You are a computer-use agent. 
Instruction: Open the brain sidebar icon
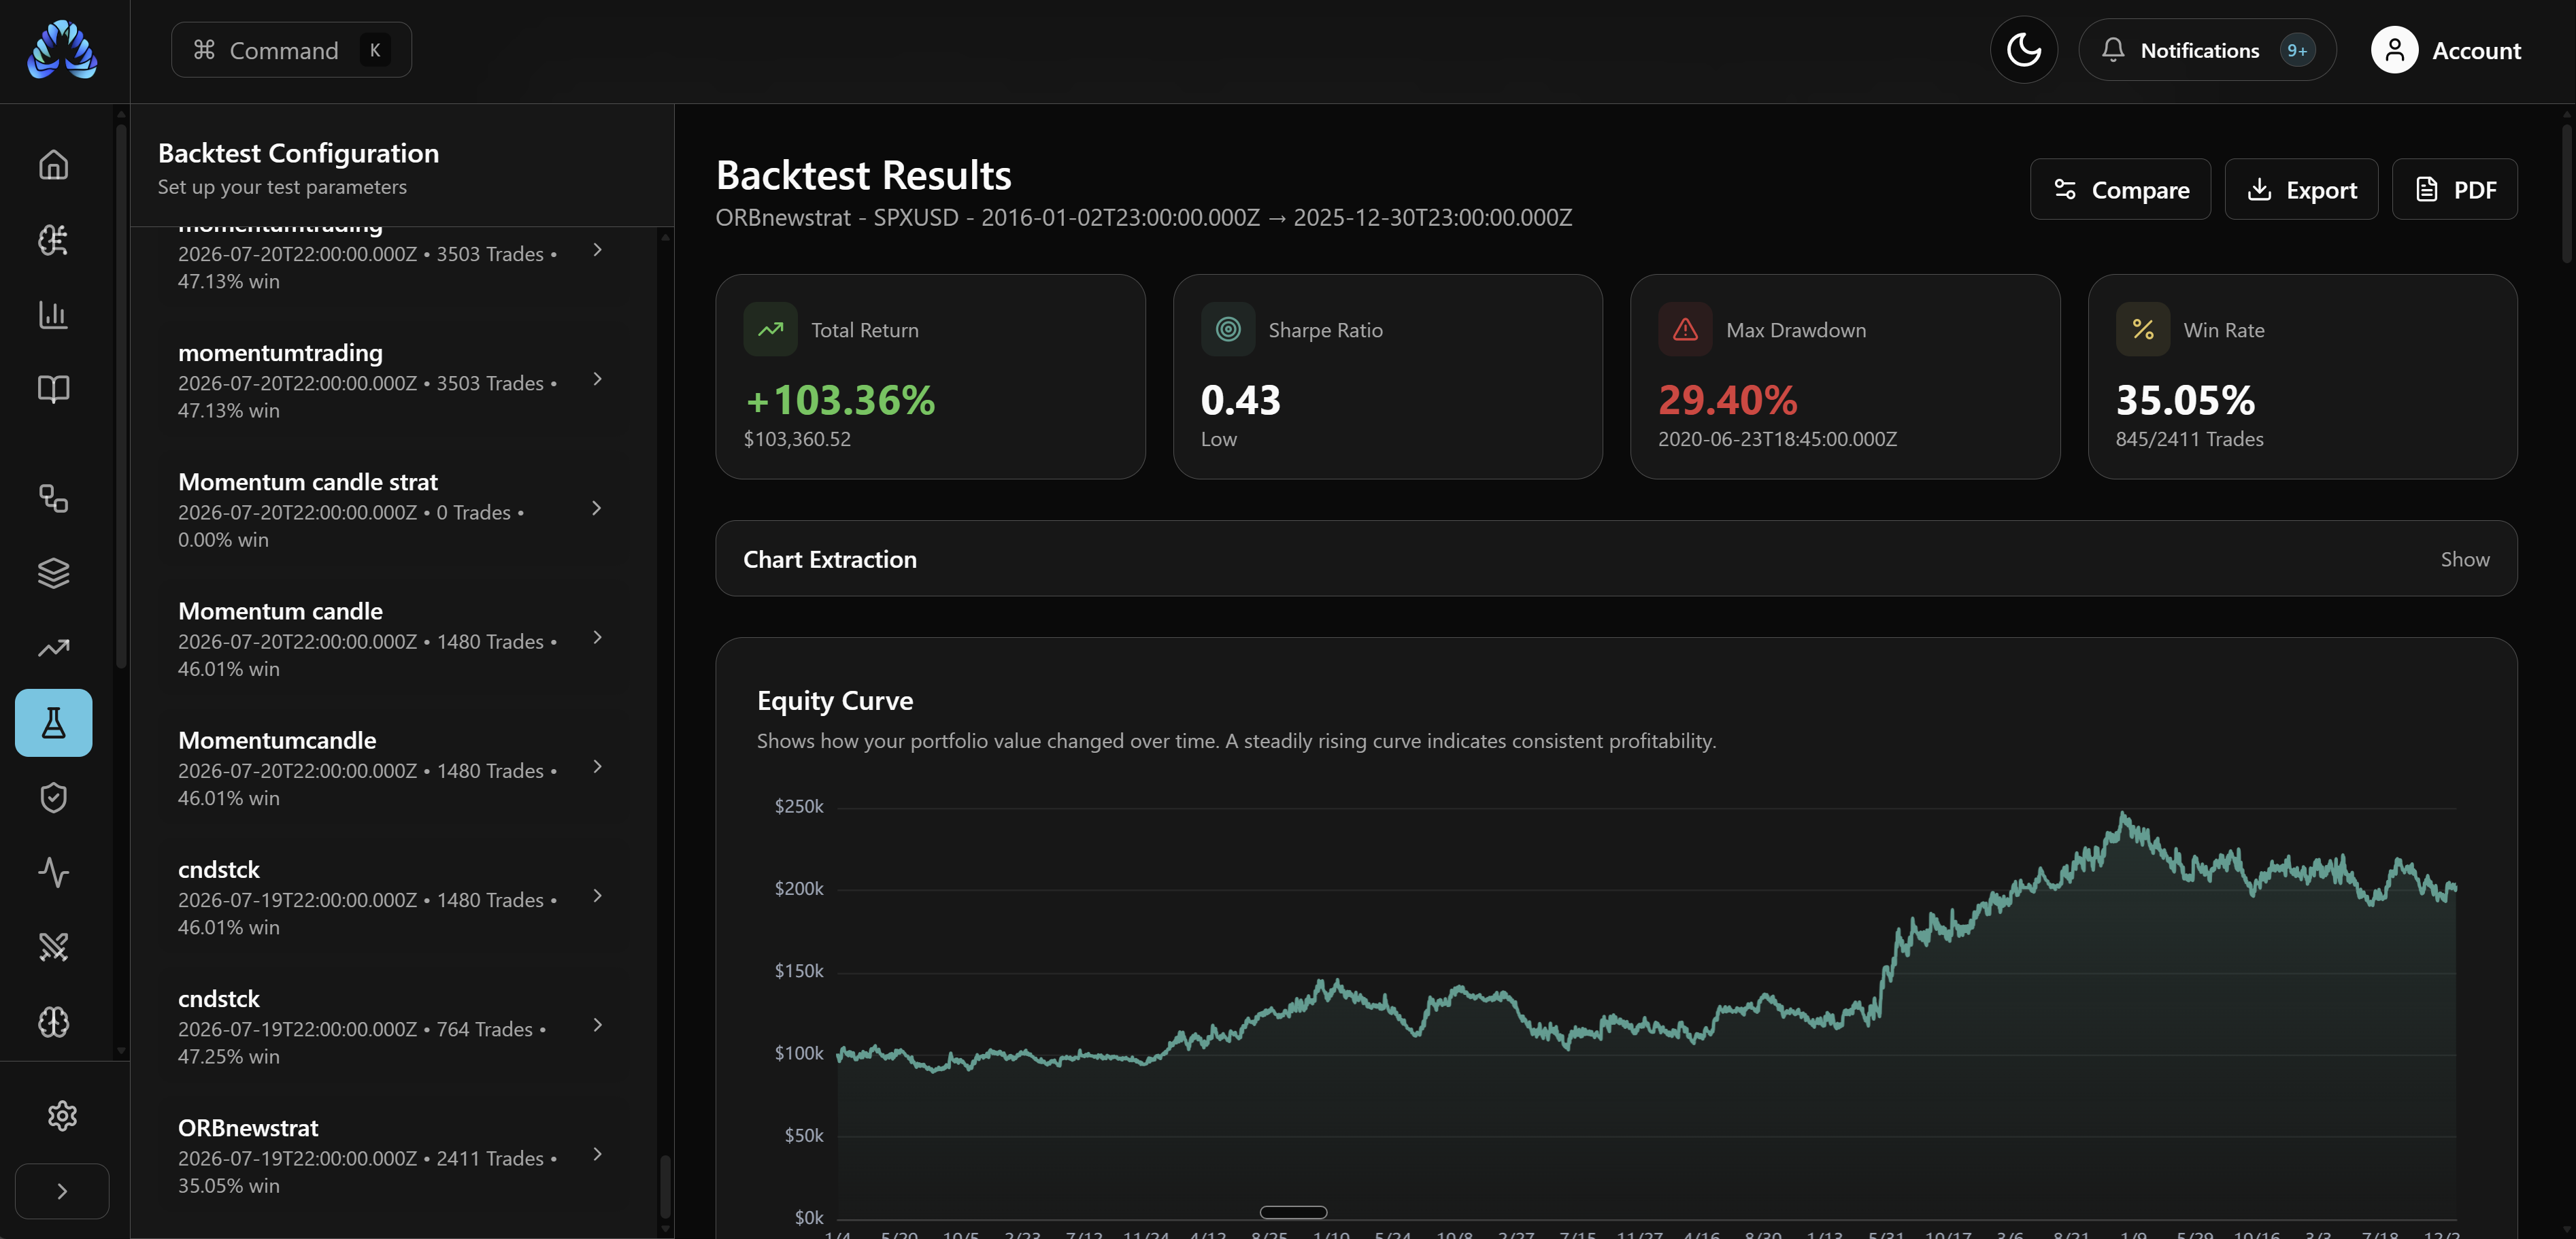tap(54, 1022)
